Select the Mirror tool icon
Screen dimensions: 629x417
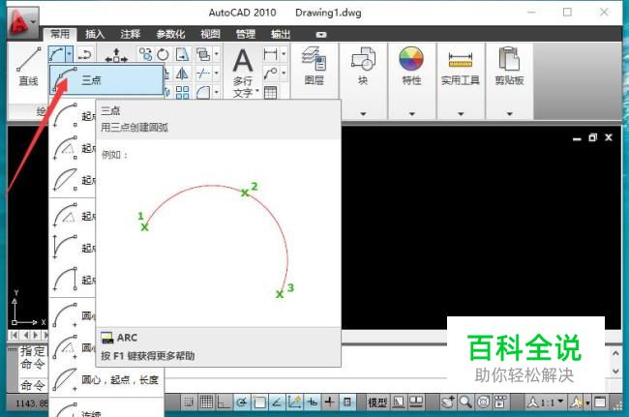[182, 74]
